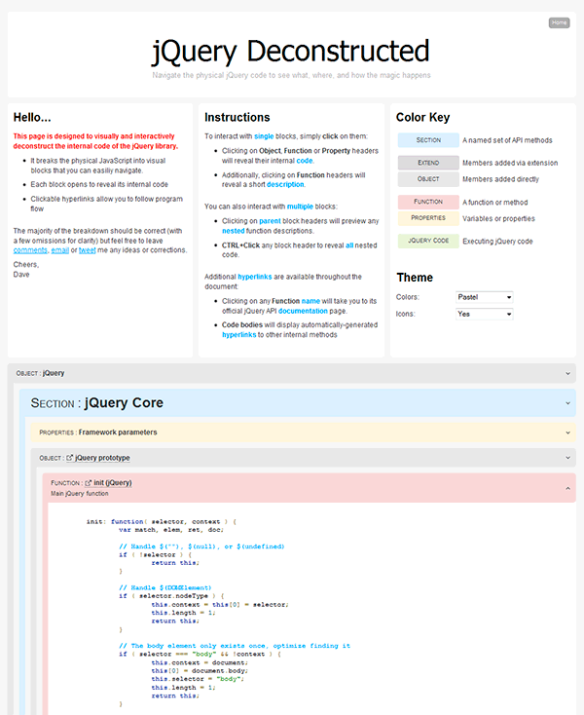
Task: Click the small badge in top-right corner
Action: (559, 21)
